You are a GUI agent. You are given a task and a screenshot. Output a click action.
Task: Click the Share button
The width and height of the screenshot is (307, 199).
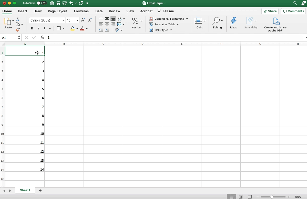270,11
